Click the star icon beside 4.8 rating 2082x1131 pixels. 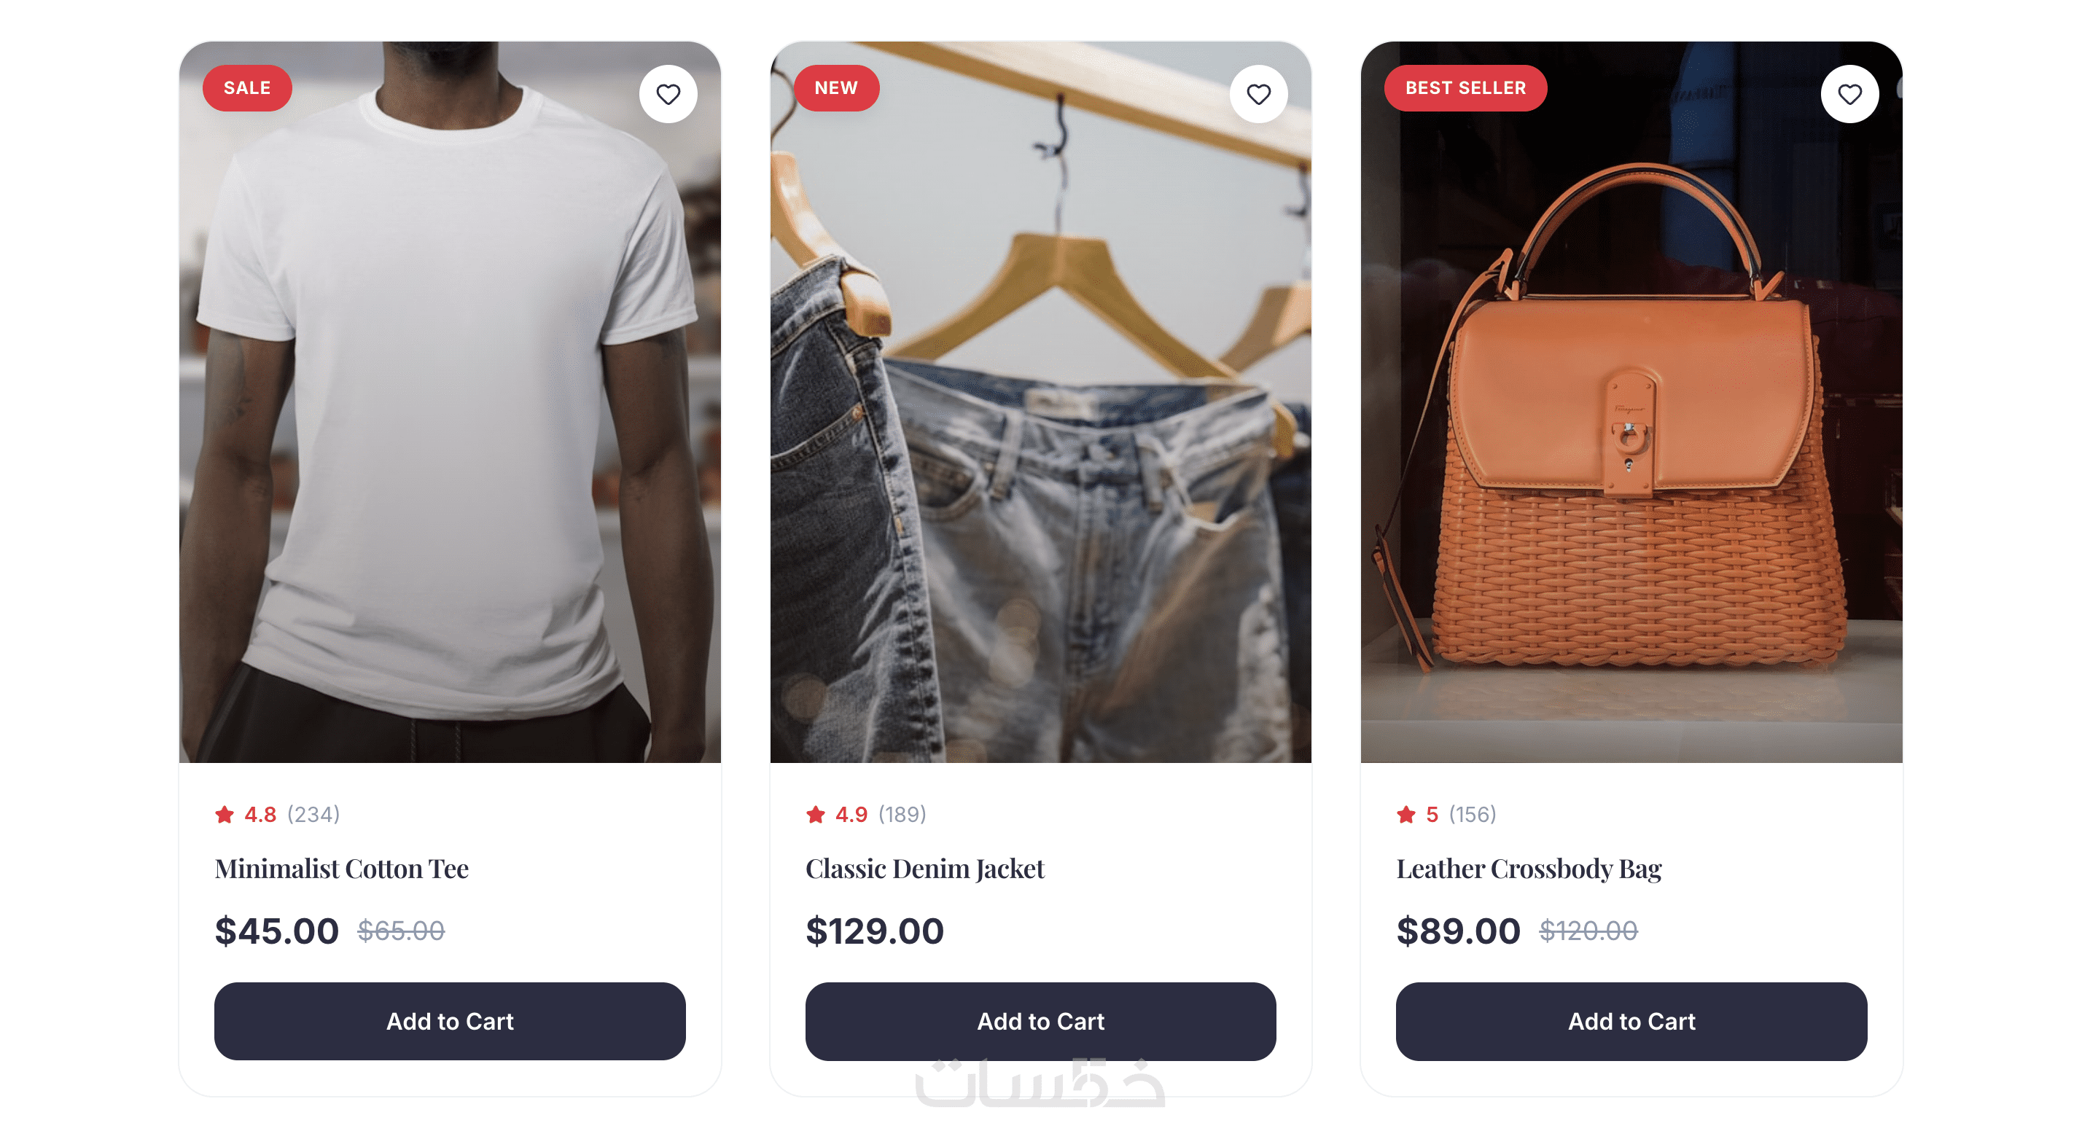pos(224,814)
